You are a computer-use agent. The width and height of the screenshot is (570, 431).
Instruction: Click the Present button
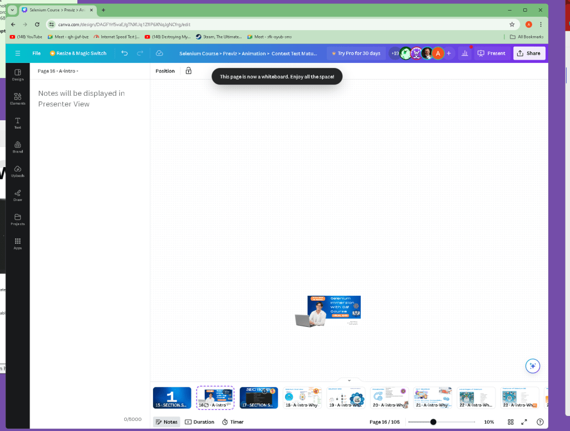492,53
